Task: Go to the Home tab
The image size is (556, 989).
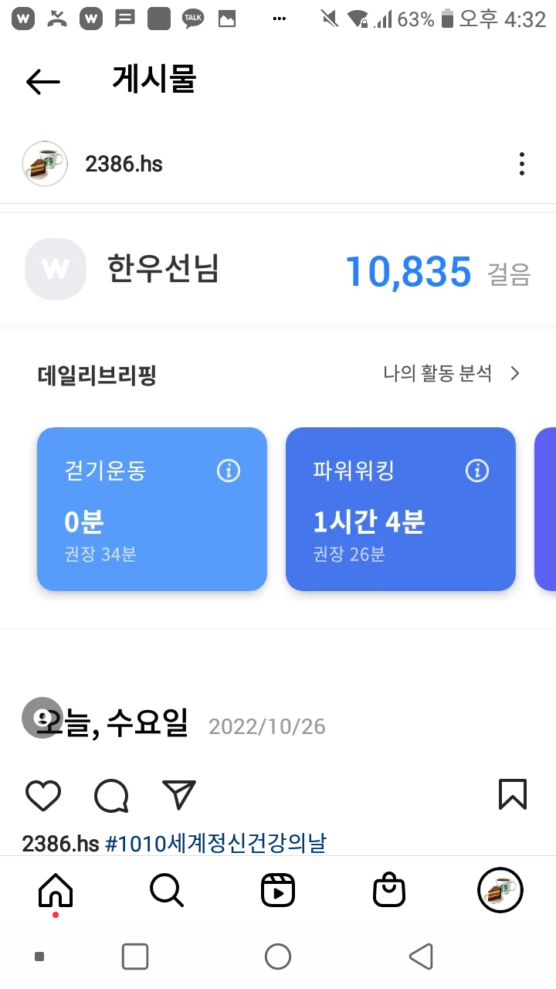Action: [x=56, y=892]
